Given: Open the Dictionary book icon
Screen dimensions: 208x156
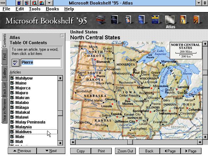Looking at the screenshot, I should pos(114,19).
